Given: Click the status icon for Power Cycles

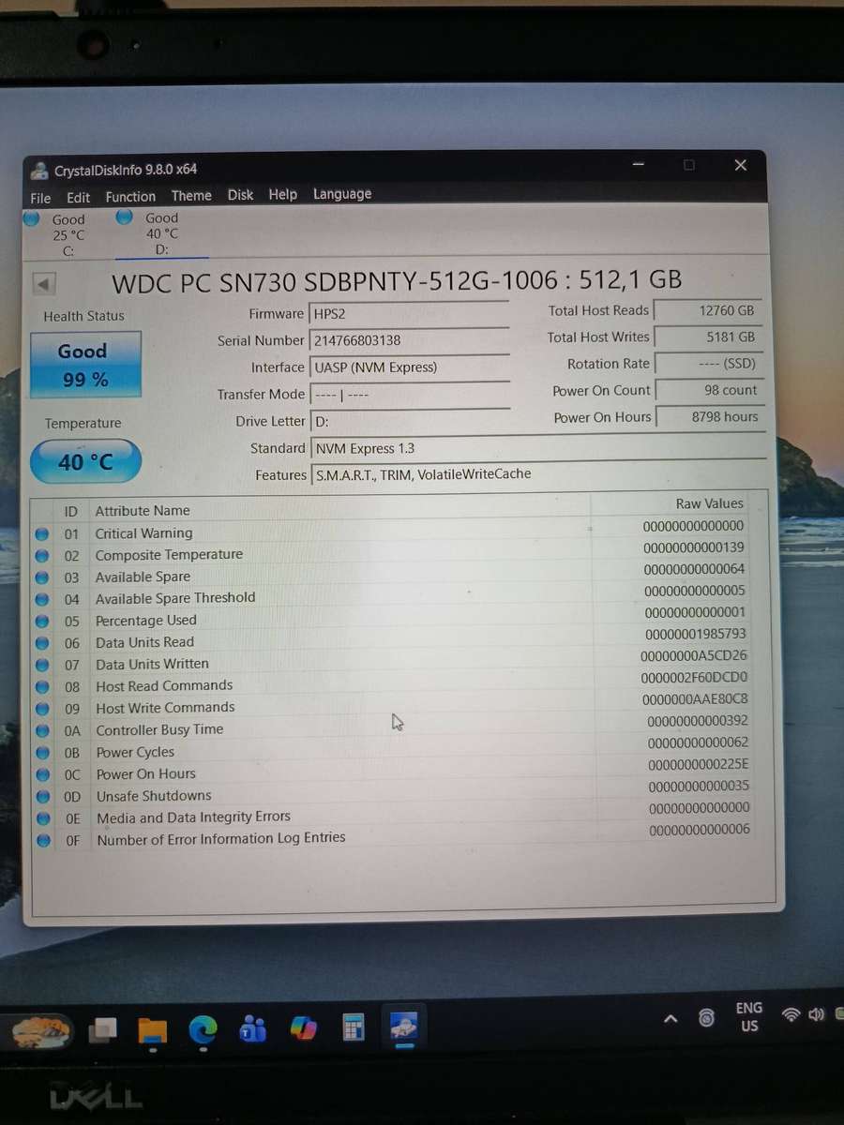Looking at the screenshot, I should click(x=42, y=753).
